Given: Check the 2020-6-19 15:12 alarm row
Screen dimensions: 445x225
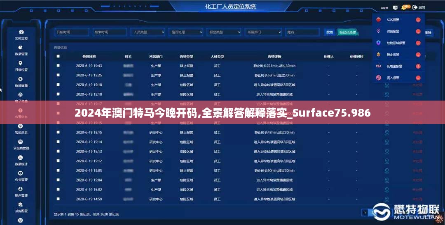Looking at the screenshot, I should pos(58,161).
